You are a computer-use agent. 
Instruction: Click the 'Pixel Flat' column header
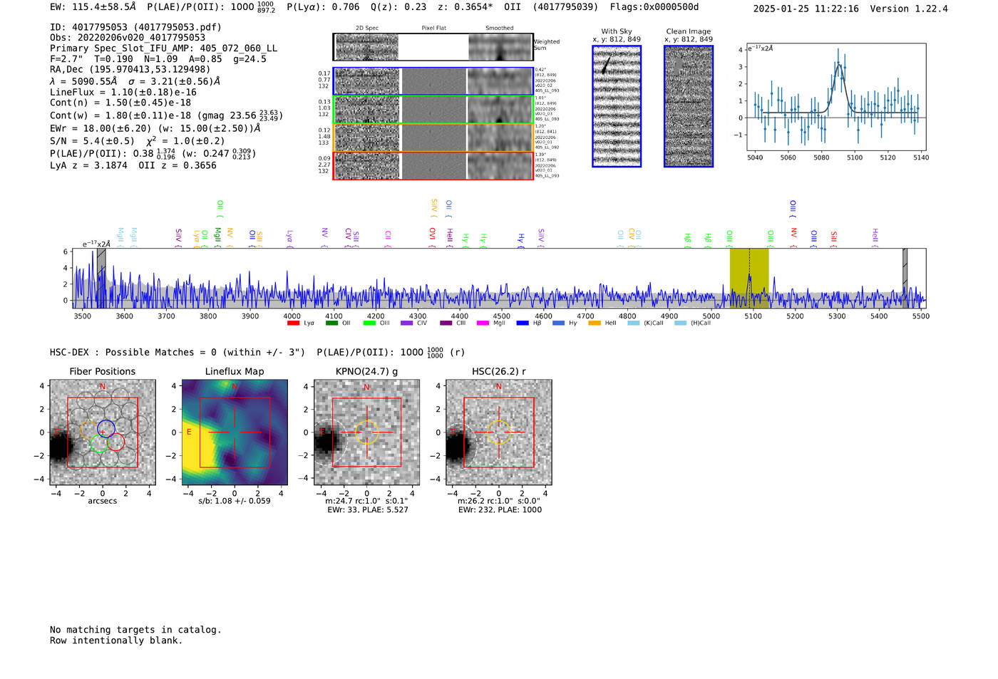pos(433,28)
